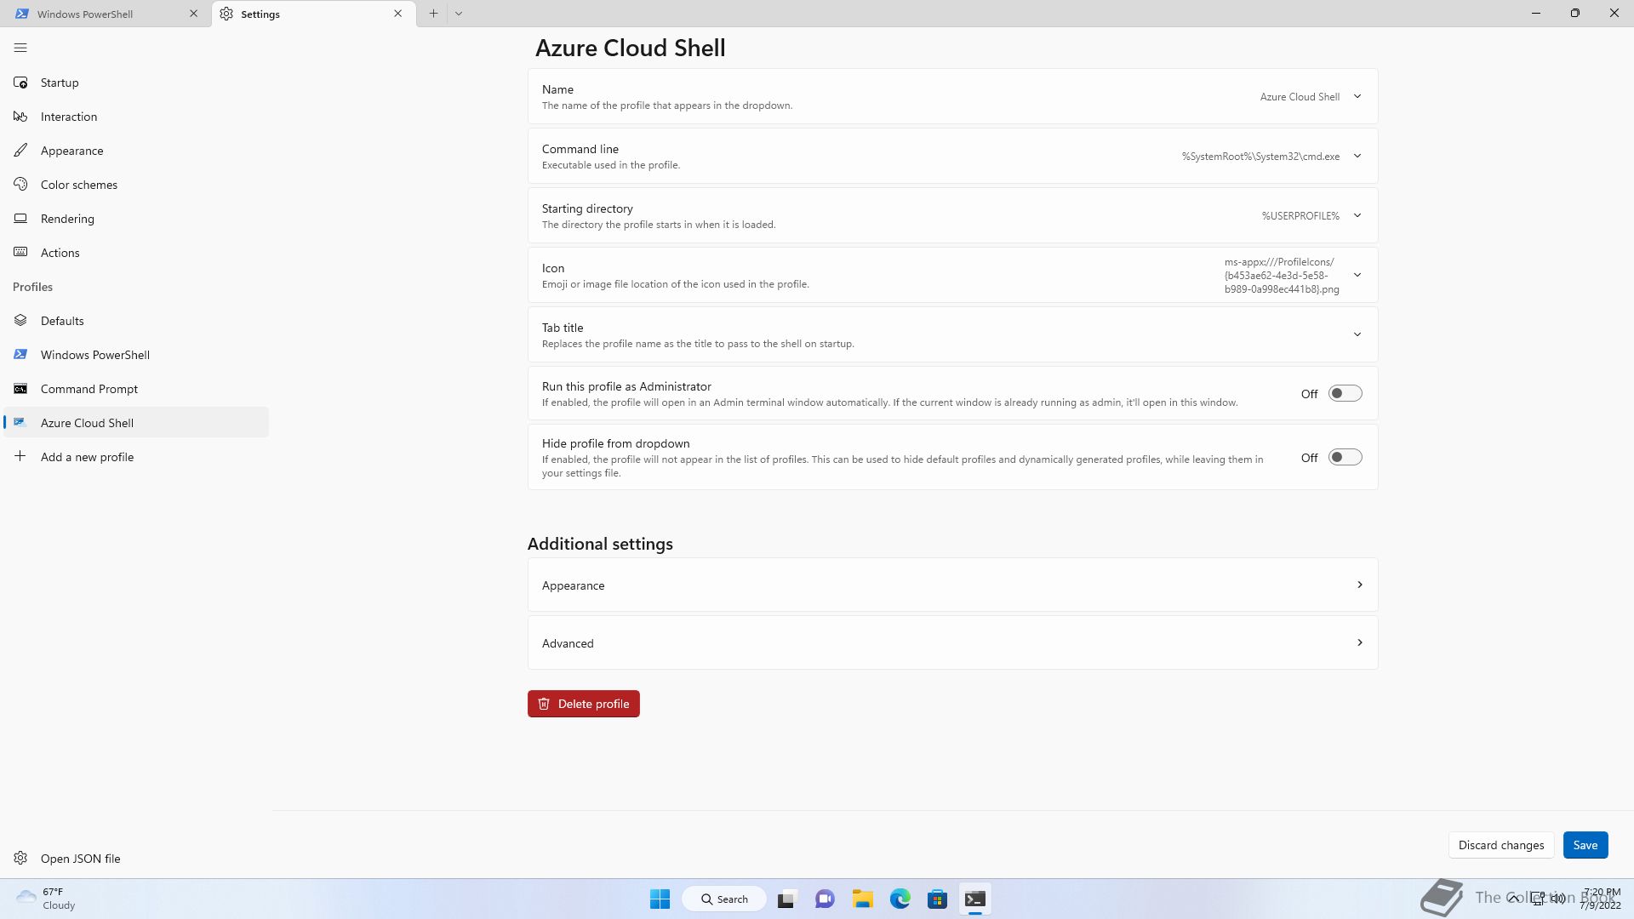Open File Explorer from taskbar
This screenshot has width=1634, height=919.
862,899
